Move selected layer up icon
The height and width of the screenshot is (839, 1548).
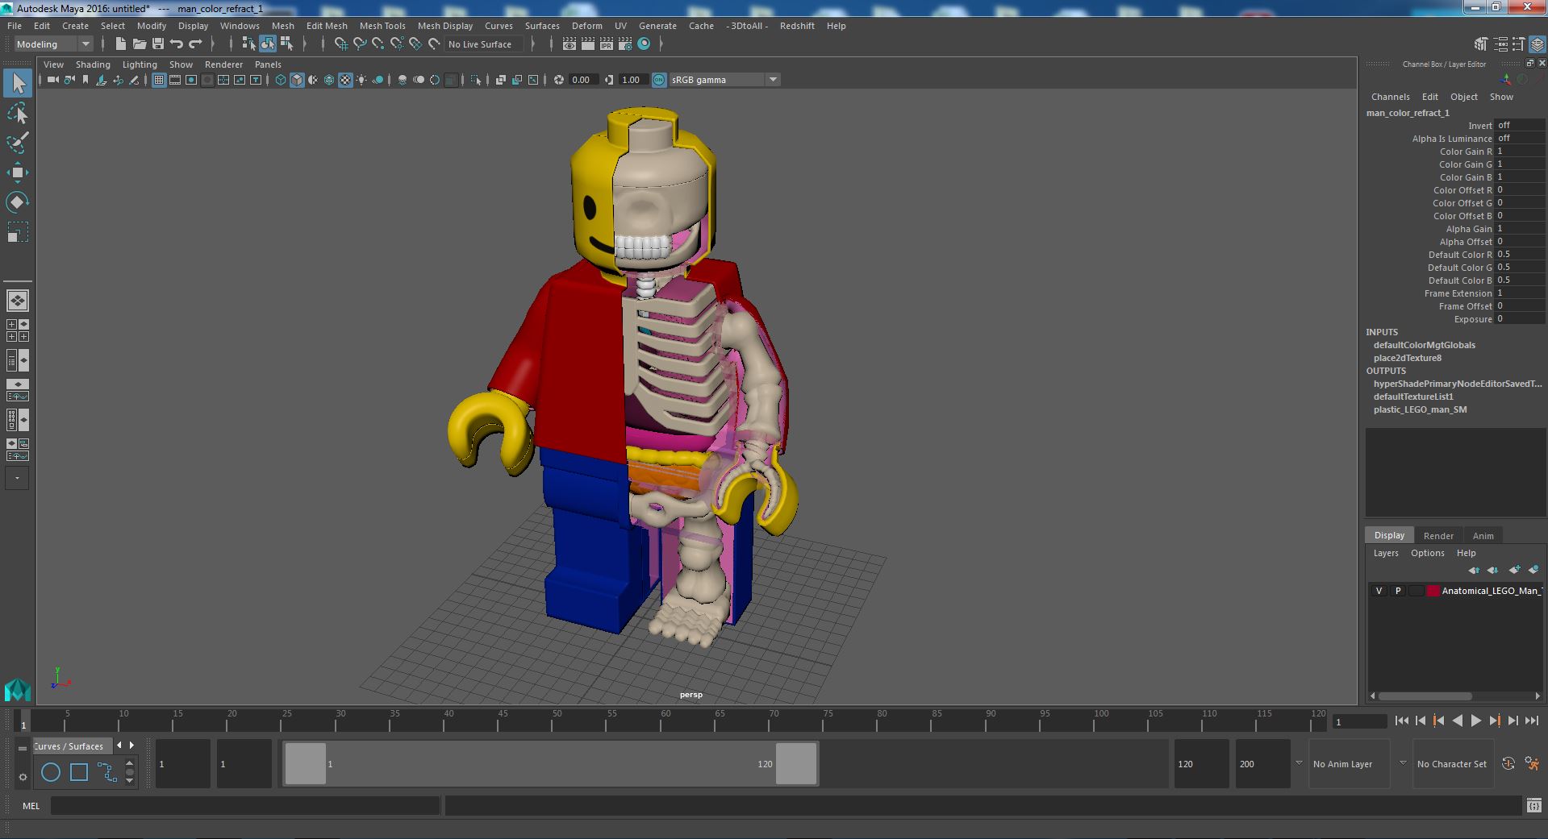(1474, 570)
